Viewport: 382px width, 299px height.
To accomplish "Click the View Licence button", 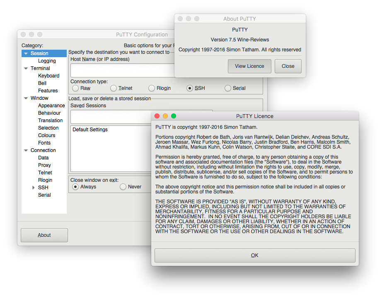I will click(x=249, y=66).
